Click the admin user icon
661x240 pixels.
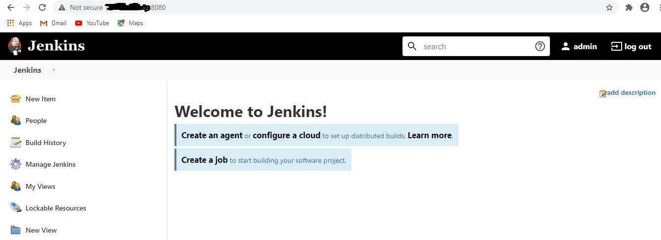coord(566,46)
